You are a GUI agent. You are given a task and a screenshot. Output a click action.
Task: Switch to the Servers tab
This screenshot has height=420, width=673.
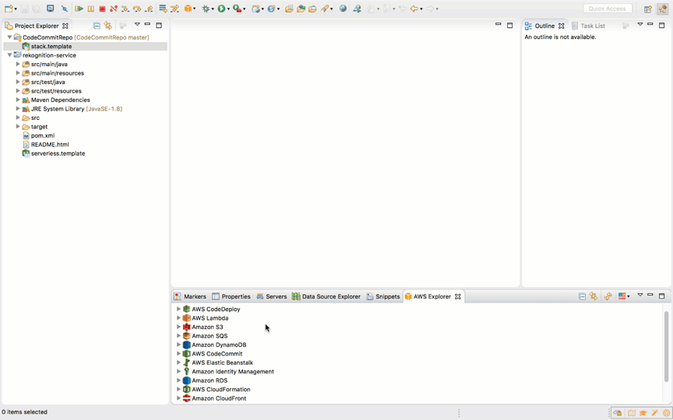click(271, 296)
